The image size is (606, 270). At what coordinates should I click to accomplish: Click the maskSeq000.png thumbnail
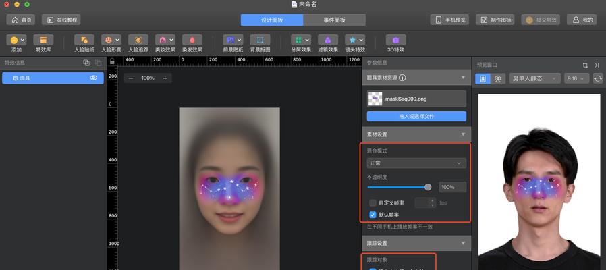(x=375, y=99)
